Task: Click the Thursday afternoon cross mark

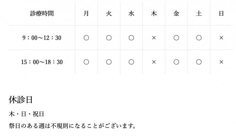Action: click(154, 62)
